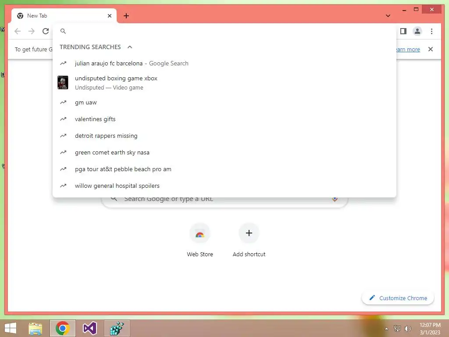
Task: Click the voice search microphone icon
Action: 335,199
